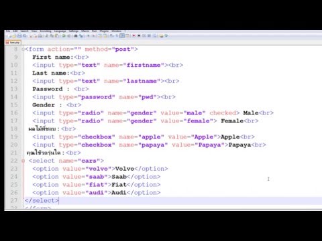
Task: Open the View menu
Action: pos(34,31)
